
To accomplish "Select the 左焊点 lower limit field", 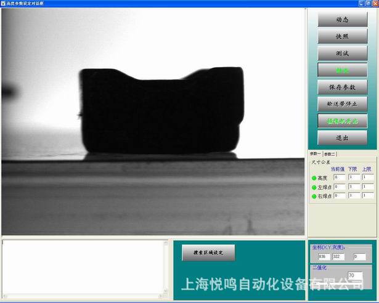I will (354, 187).
